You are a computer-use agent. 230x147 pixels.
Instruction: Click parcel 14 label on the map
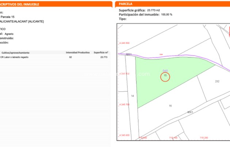coord(133,96)
